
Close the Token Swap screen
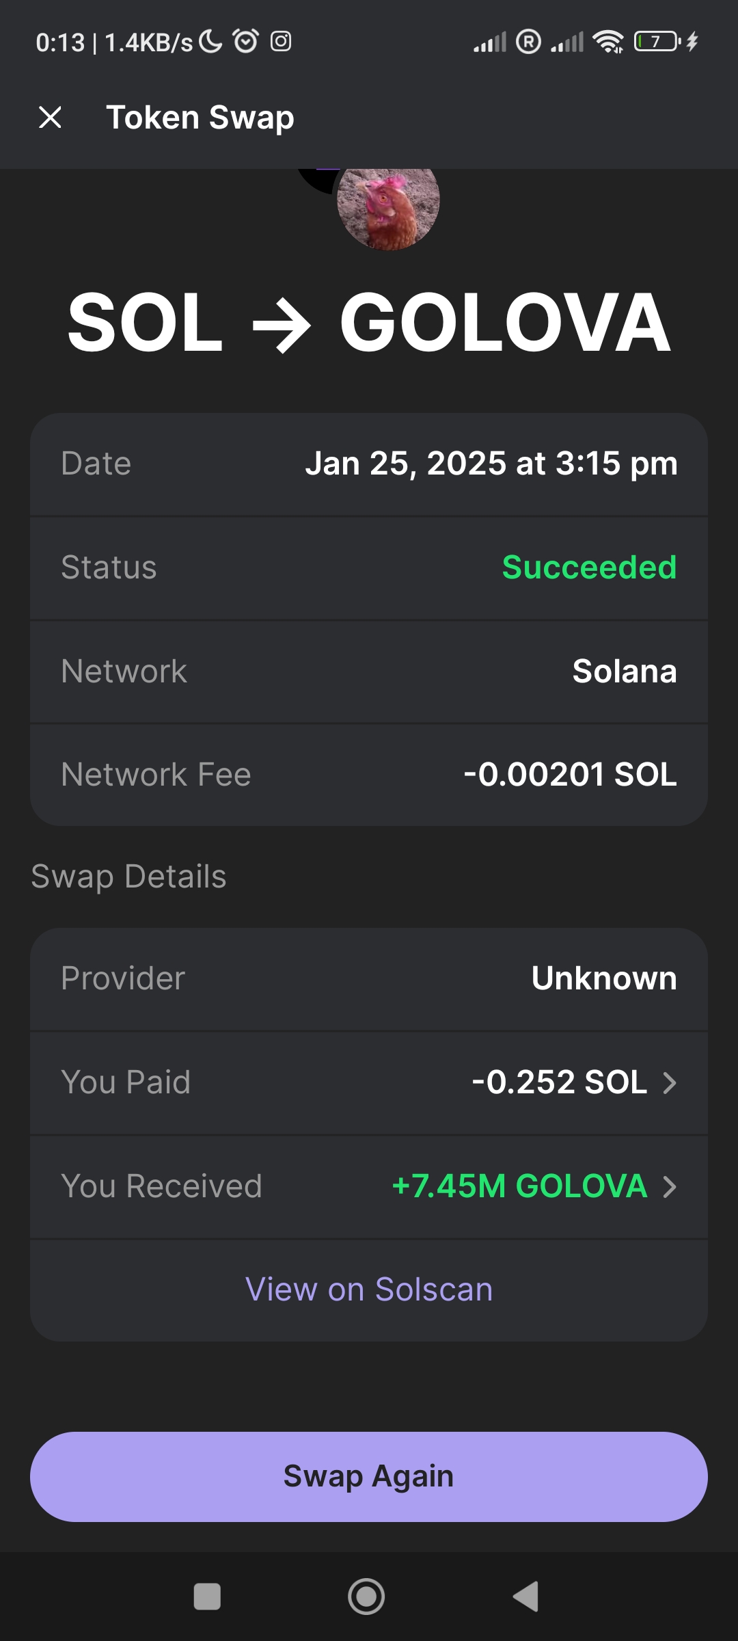51,117
